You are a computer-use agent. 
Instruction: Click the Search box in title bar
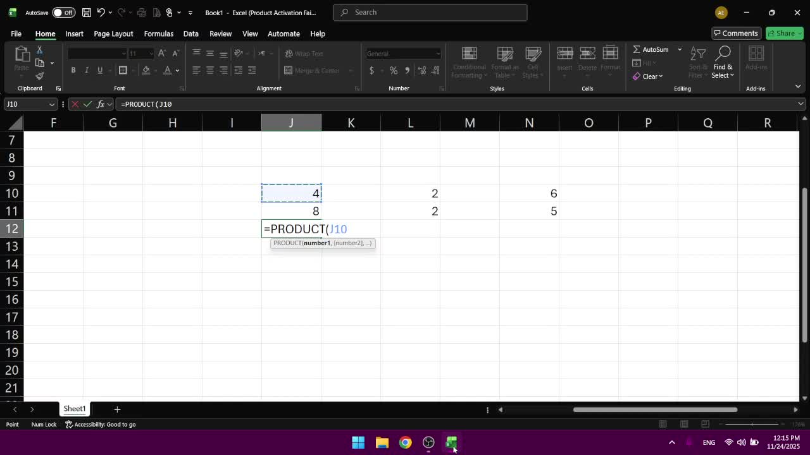point(430,12)
